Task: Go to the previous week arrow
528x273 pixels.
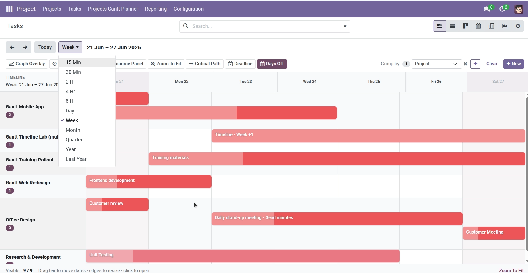Action: click(12, 47)
